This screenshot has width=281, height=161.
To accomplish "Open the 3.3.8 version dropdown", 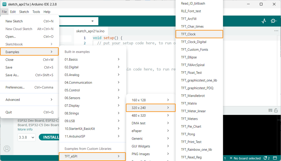I will click(x=26, y=137).
